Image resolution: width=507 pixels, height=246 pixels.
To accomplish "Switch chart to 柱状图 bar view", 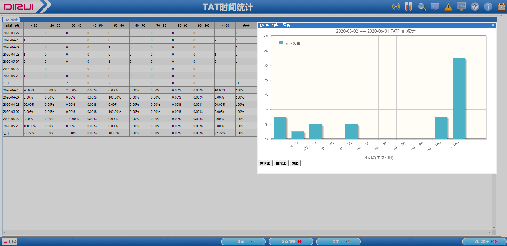I will (x=265, y=163).
